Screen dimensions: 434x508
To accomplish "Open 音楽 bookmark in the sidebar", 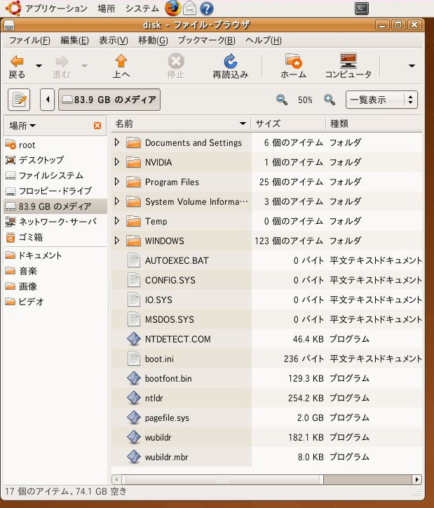I will click(x=55, y=271).
